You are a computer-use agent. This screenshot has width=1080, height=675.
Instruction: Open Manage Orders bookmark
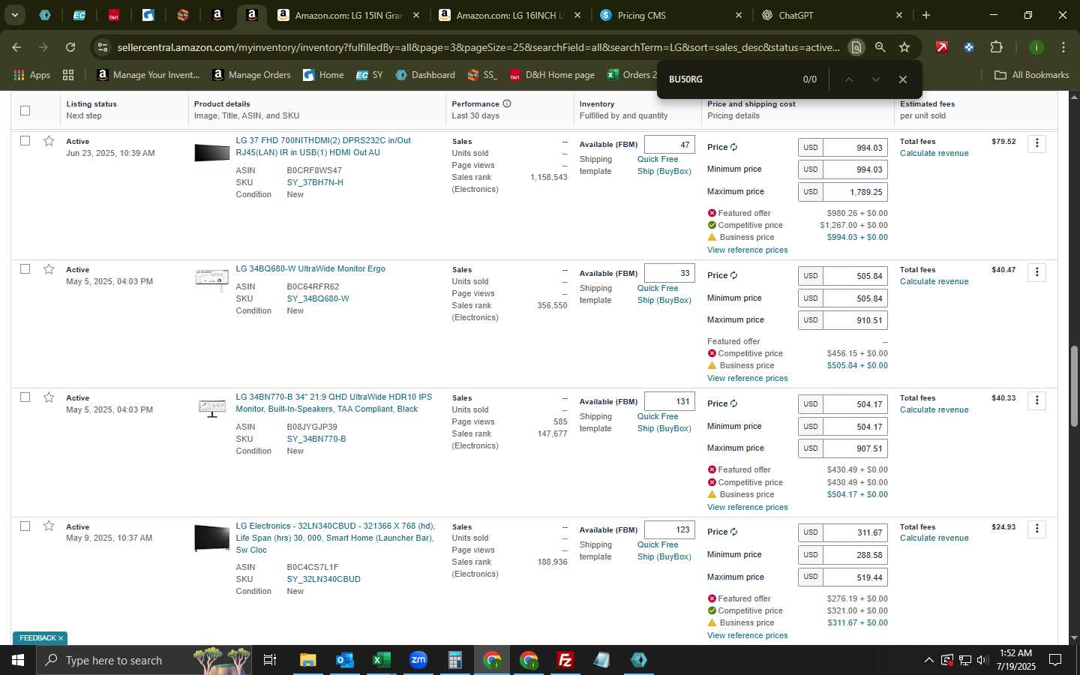(x=252, y=75)
